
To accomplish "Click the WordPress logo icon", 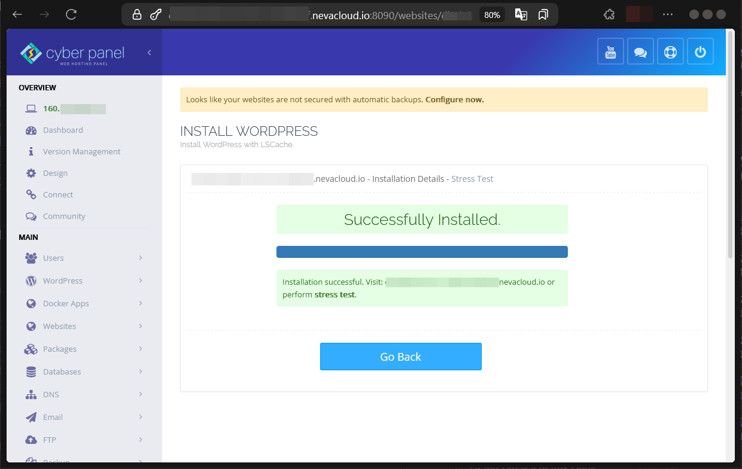I will 31,281.
